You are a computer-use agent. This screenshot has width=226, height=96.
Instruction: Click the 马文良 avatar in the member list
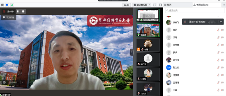coord(169,60)
